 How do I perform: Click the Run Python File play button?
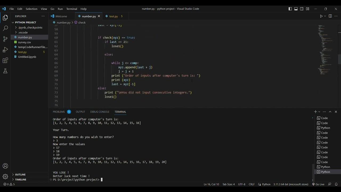pyautogui.click(x=321, y=16)
